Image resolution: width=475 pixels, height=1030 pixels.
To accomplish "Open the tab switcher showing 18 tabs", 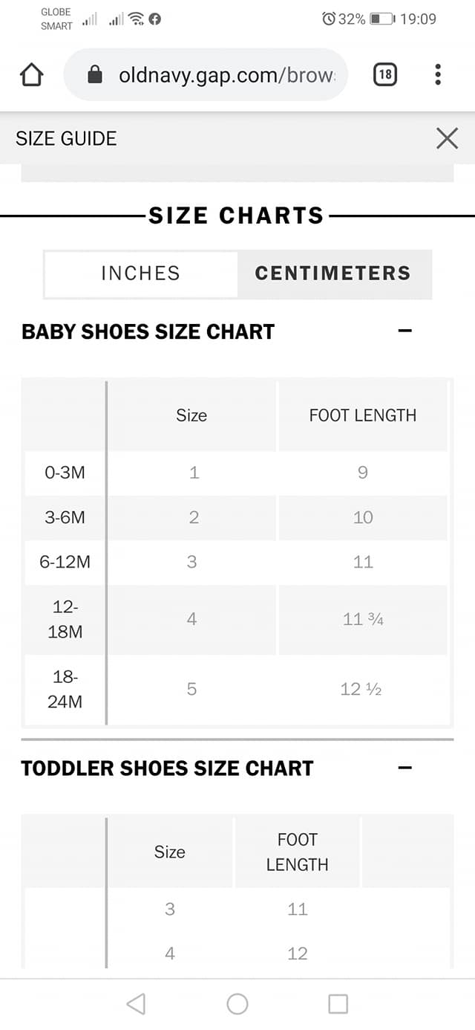I will [x=385, y=74].
